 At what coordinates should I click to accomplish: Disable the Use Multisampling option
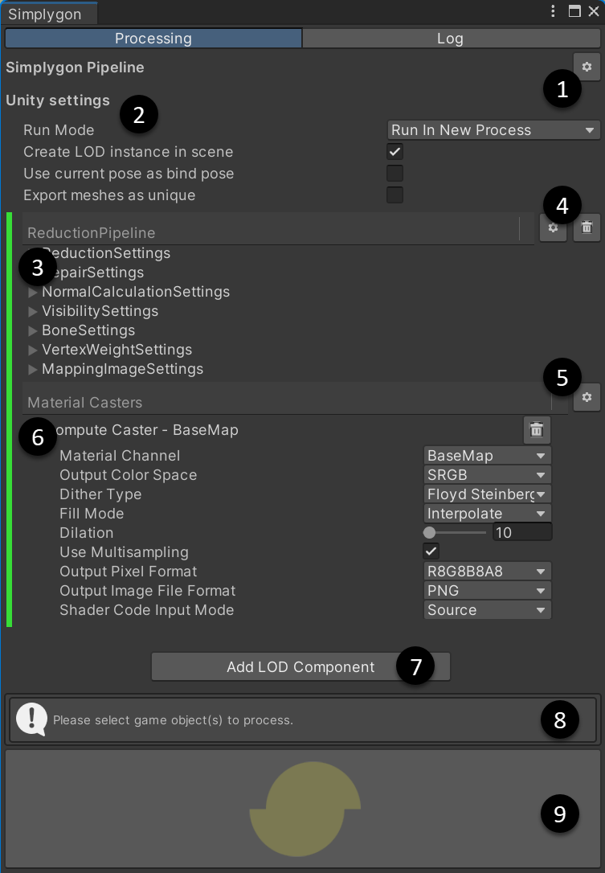pyautogui.click(x=431, y=551)
